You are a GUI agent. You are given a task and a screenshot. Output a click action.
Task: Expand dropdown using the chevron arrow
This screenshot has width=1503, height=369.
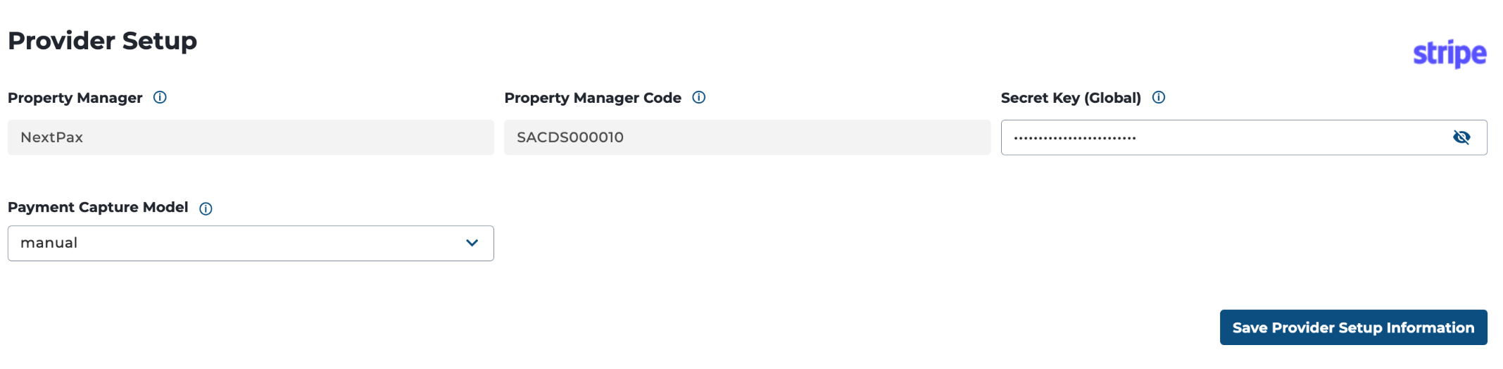pos(472,243)
